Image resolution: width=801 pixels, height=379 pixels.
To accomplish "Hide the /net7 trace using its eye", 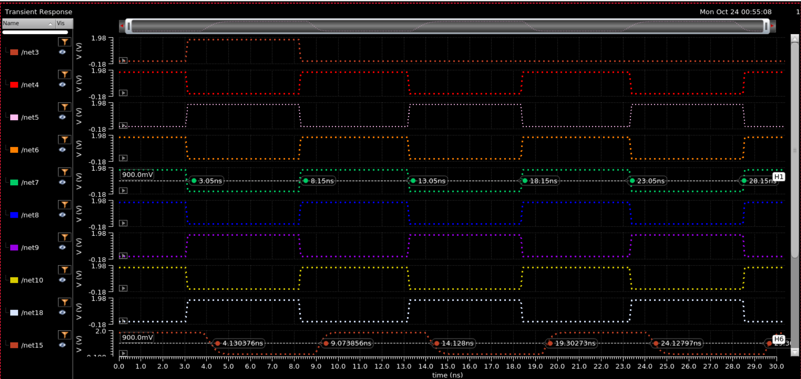I will pyautogui.click(x=62, y=182).
